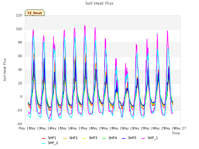The width and height of the screenshot is (199, 149).
Task: Click the May 13 x-axis tick label
Action: (35, 128)
